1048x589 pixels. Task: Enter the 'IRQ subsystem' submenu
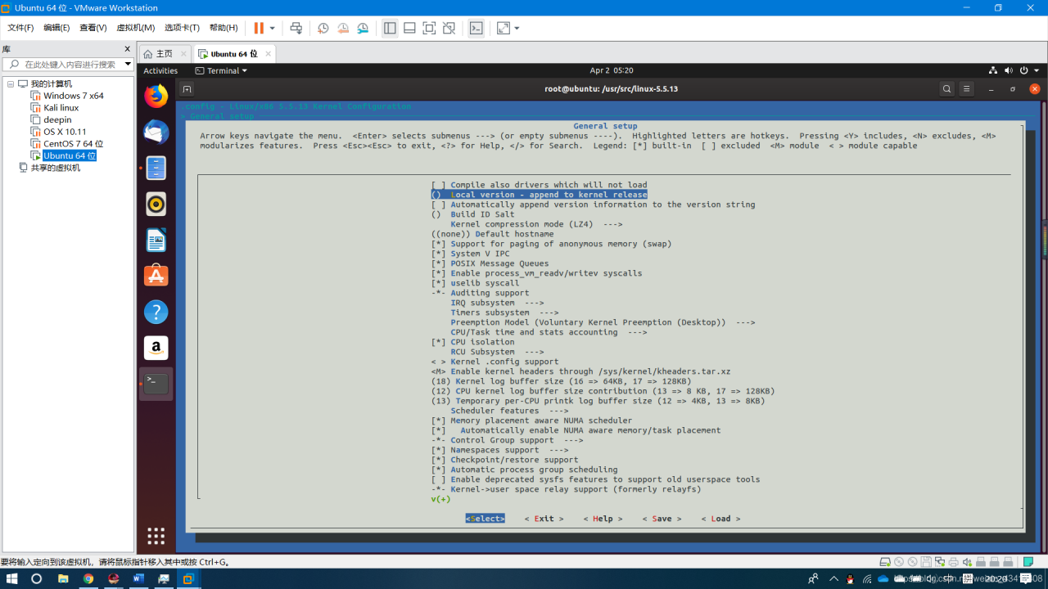(497, 303)
